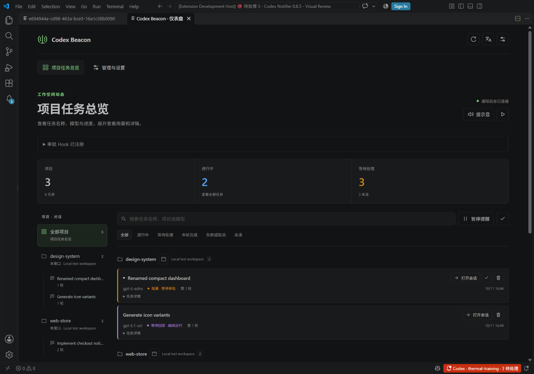Select 全部项目 in the project list
Viewport: 534px width, 374px height.
tap(72, 235)
